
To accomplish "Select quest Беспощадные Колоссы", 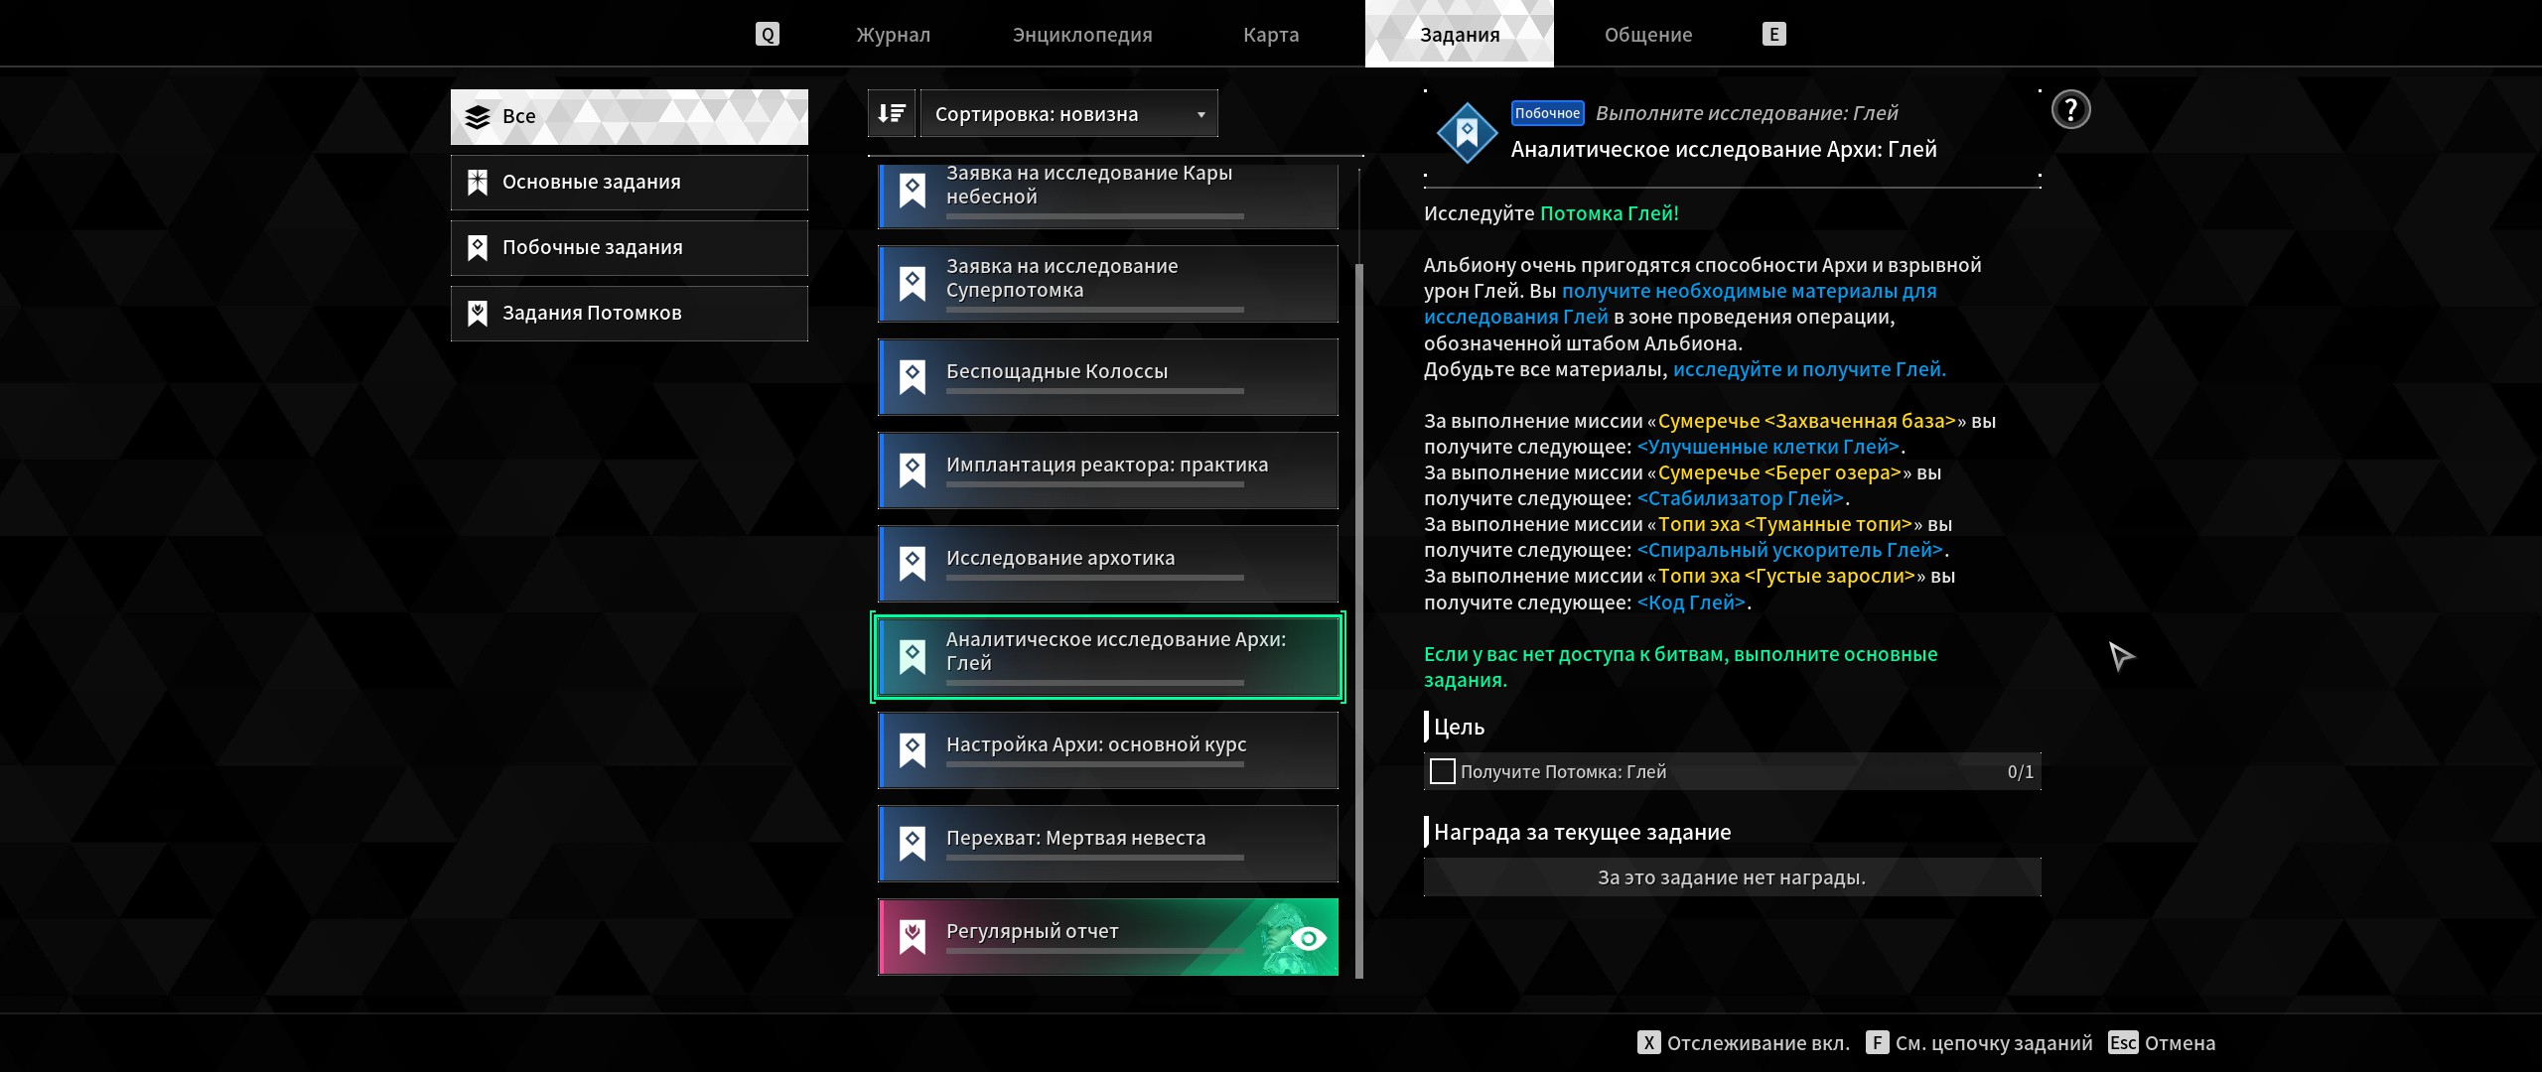I will coord(1108,377).
